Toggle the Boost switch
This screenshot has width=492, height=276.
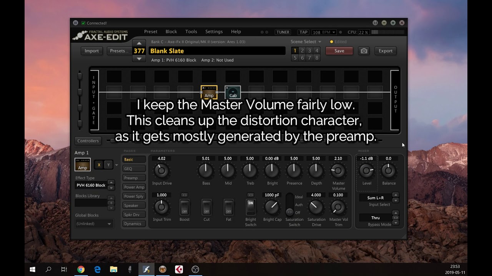pyautogui.click(x=184, y=207)
